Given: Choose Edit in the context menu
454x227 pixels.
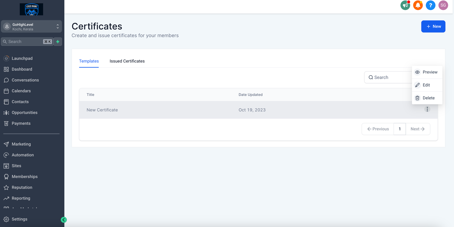Looking at the screenshot, I should pos(426,85).
